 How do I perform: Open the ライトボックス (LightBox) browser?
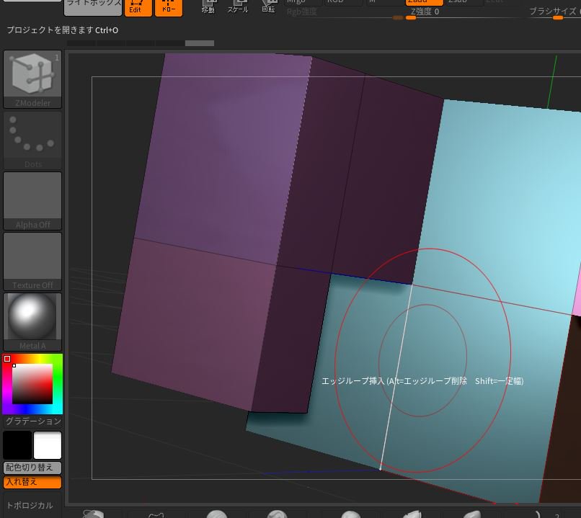(93, 6)
